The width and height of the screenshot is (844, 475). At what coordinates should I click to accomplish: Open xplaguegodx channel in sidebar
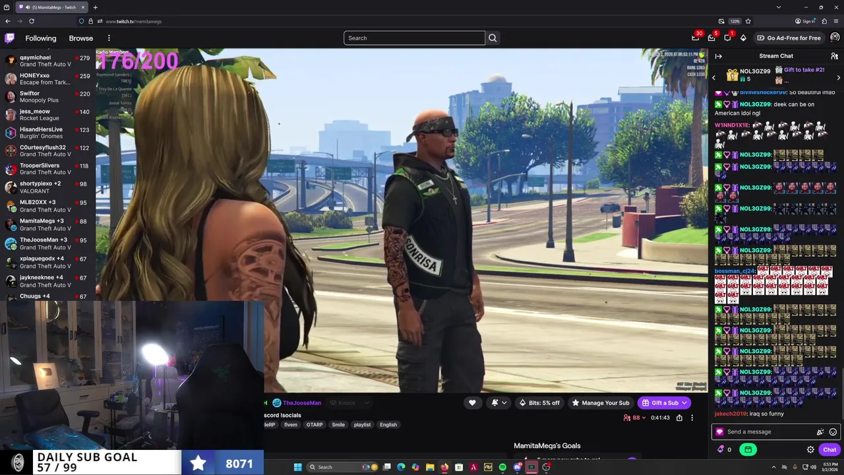[x=47, y=262]
